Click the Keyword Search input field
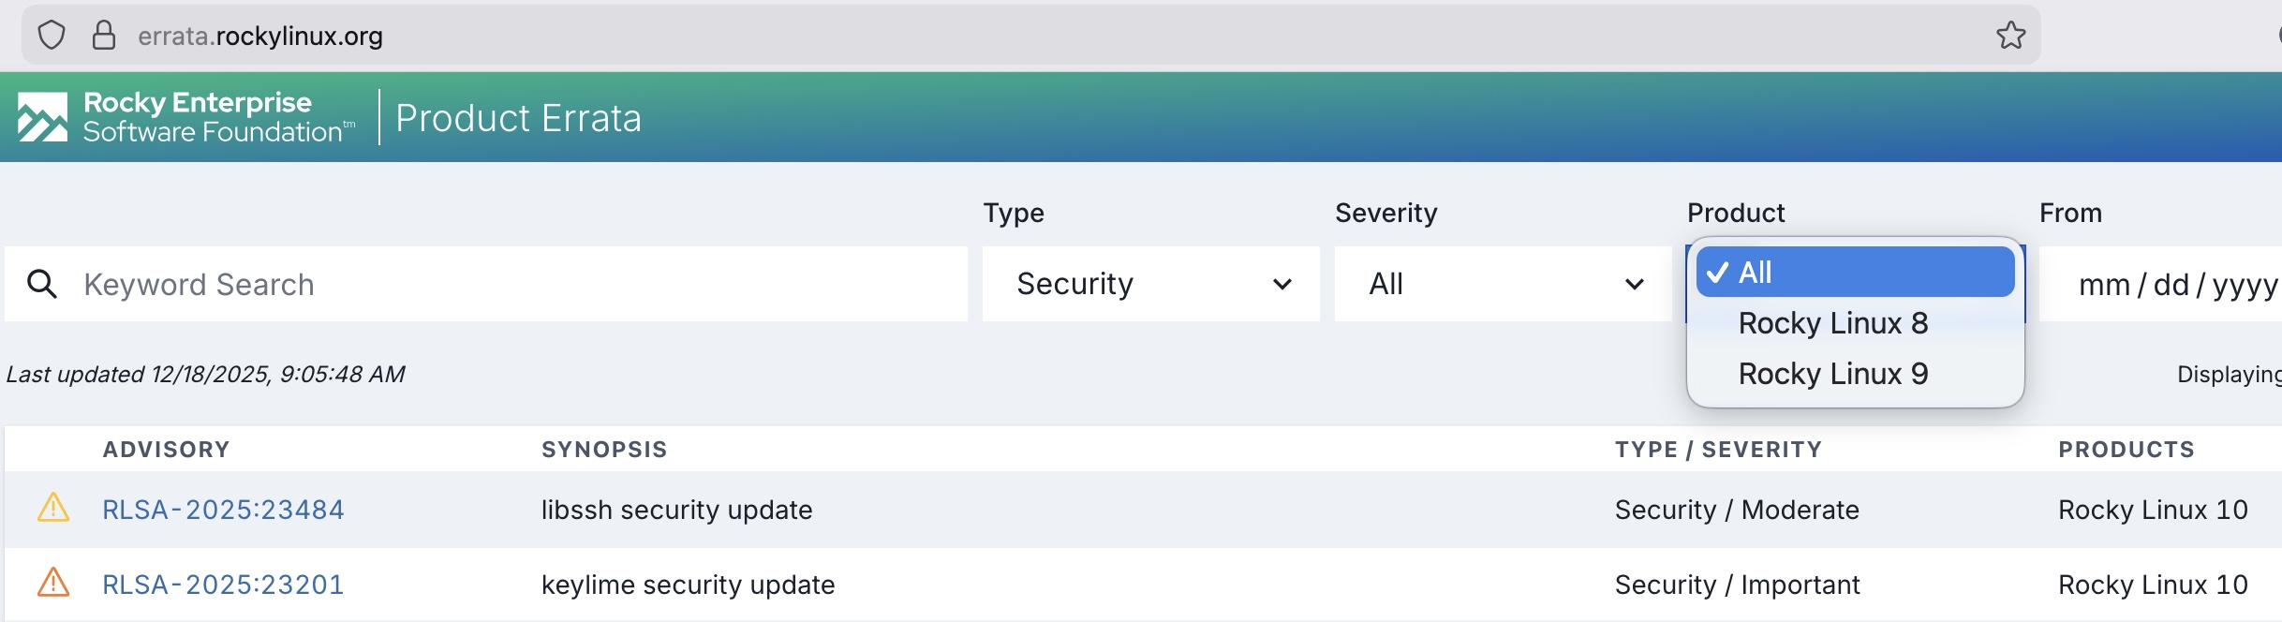2282x622 pixels. [x=506, y=284]
